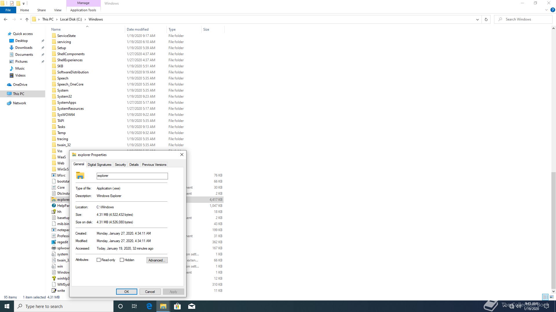Go back with the back arrow
Image resolution: width=556 pixels, height=312 pixels.
point(6,19)
